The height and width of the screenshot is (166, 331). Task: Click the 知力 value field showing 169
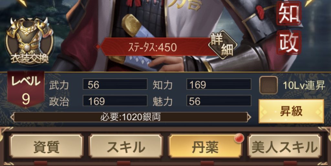(219, 84)
